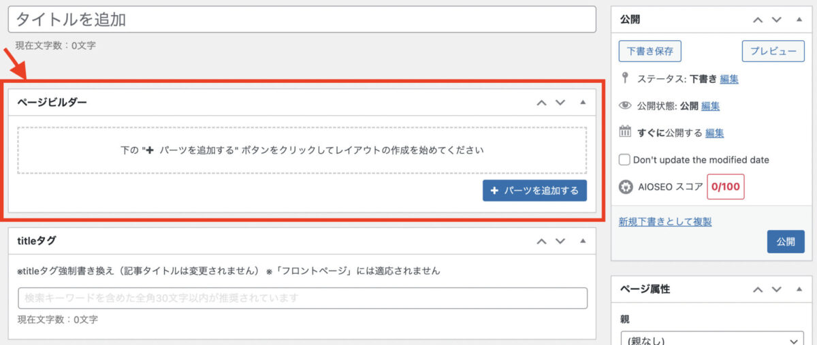The image size is (817, 345).
Task: Edit the ステータス via 編集 link
Action: point(729,79)
